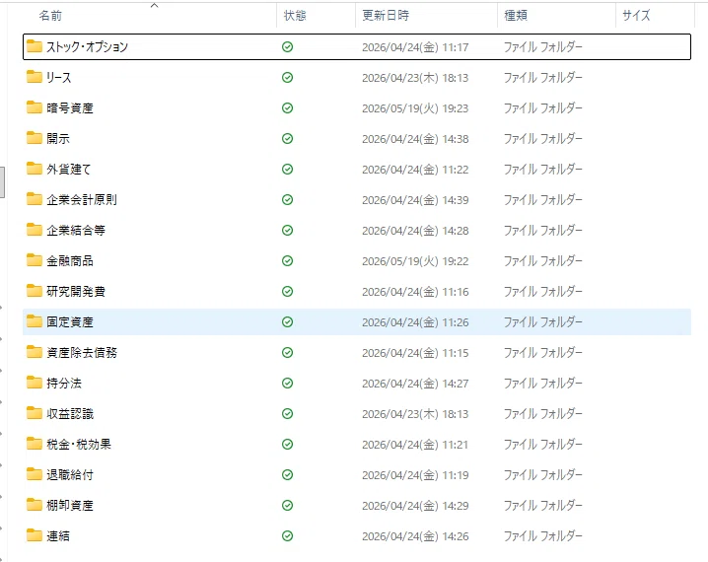Click the 資産除去債務 folder icon

pos(35,352)
